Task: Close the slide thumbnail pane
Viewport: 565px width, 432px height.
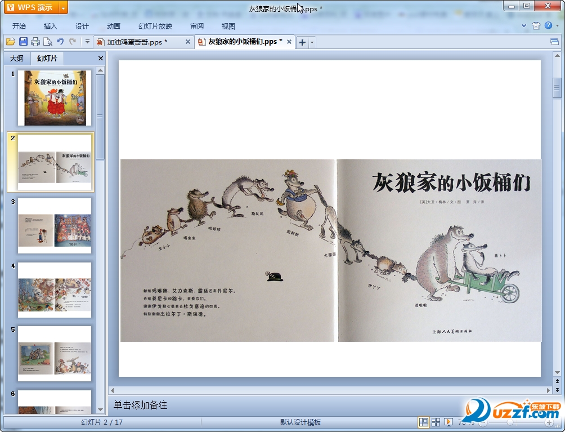Action: (x=101, y=59)
